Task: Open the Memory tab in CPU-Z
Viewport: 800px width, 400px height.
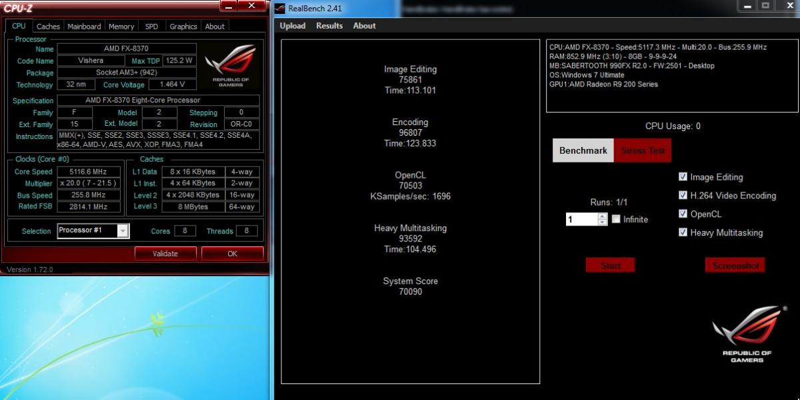Action: [121, 27]
